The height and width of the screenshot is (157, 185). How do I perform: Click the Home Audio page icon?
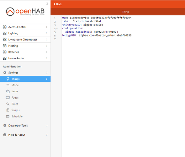coord(5,58)
